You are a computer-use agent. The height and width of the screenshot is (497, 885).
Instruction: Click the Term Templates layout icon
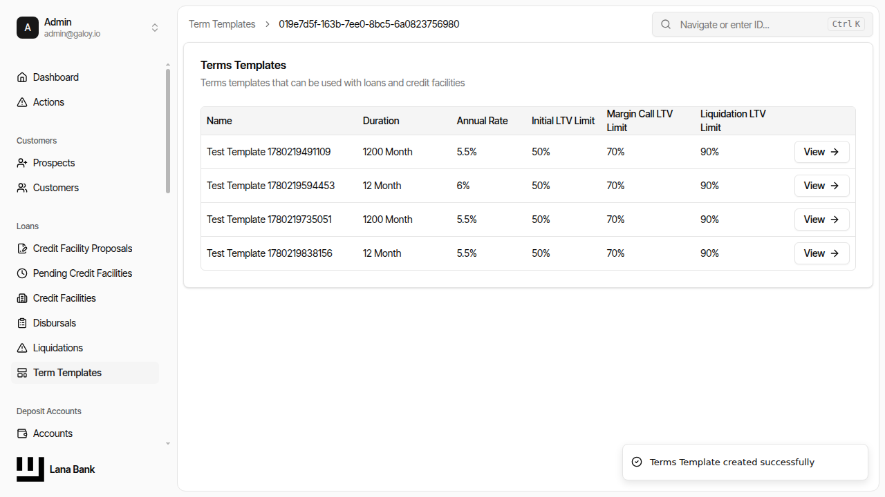22,373
